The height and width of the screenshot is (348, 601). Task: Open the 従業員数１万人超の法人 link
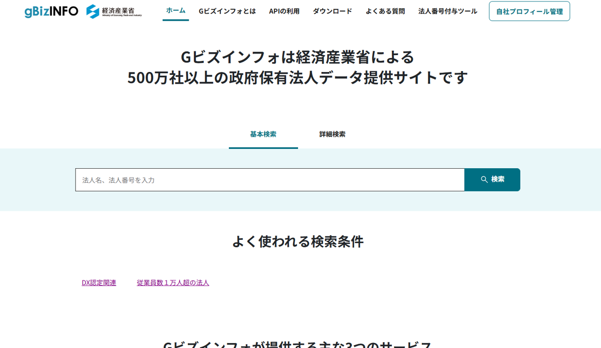click(x=173, y=283)
